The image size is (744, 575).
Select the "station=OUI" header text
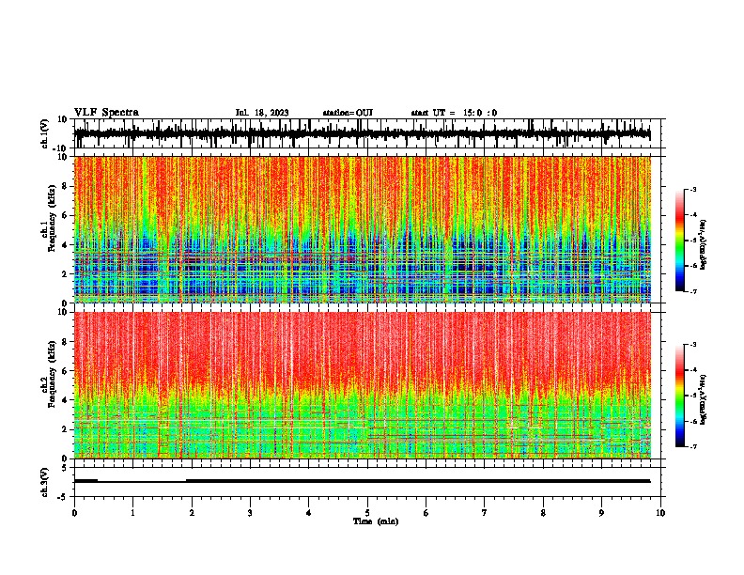point(348,113)
